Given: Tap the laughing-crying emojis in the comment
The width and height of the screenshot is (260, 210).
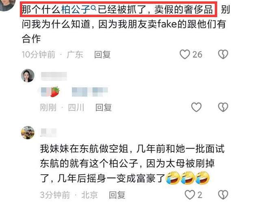Looking at the screenshot, I should tap(188, 178).
